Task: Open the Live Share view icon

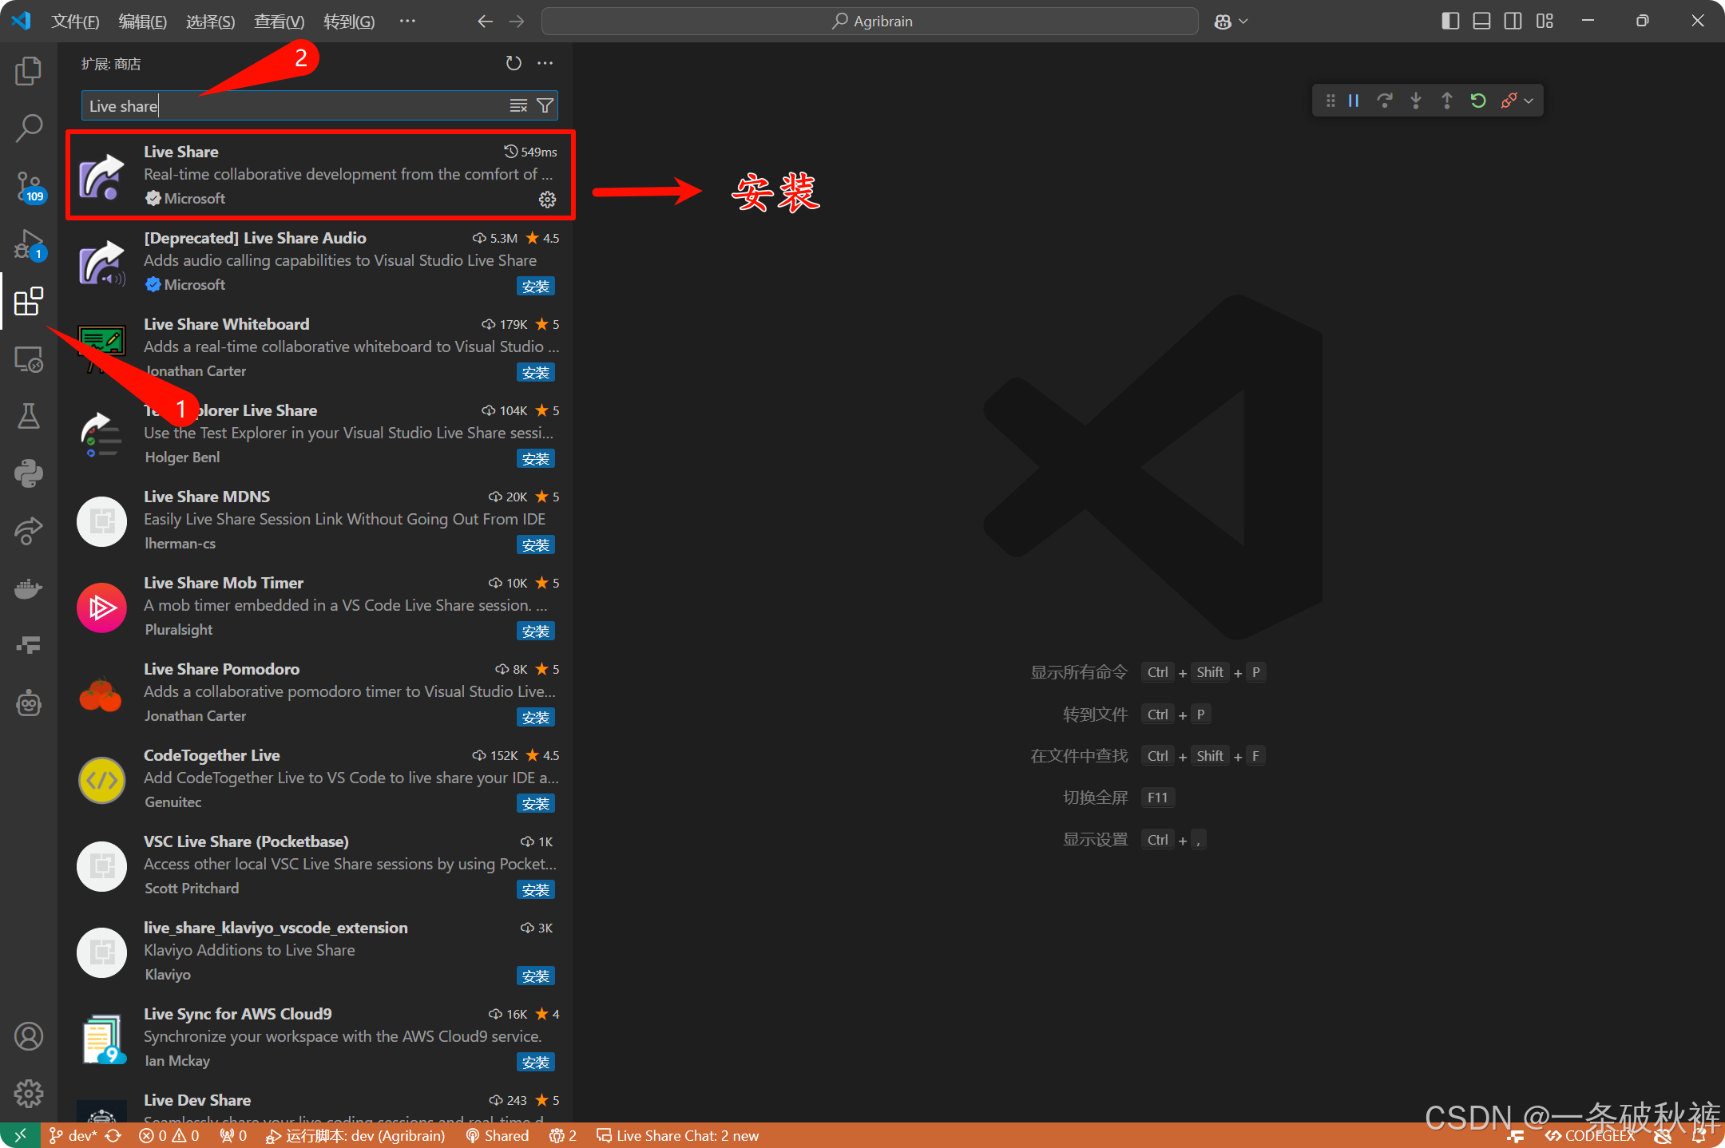Action: click(29, 531)
